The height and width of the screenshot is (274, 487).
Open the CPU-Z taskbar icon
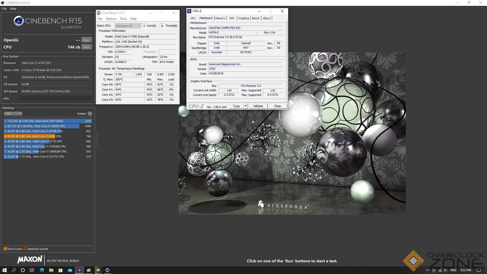[x=79, y=270]
